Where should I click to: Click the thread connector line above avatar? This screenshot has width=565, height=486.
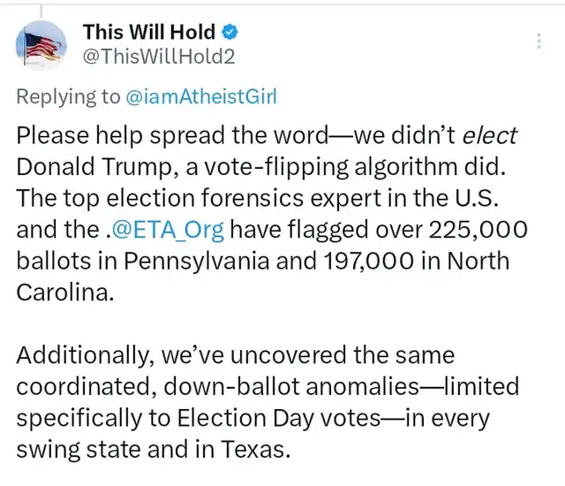[41, 11]
